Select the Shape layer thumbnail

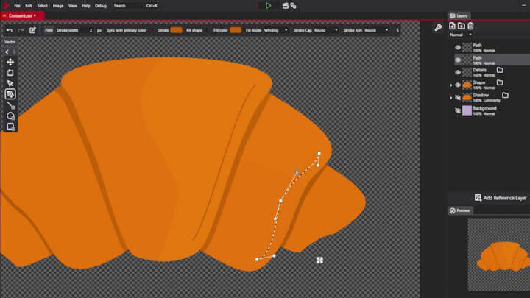467,85
